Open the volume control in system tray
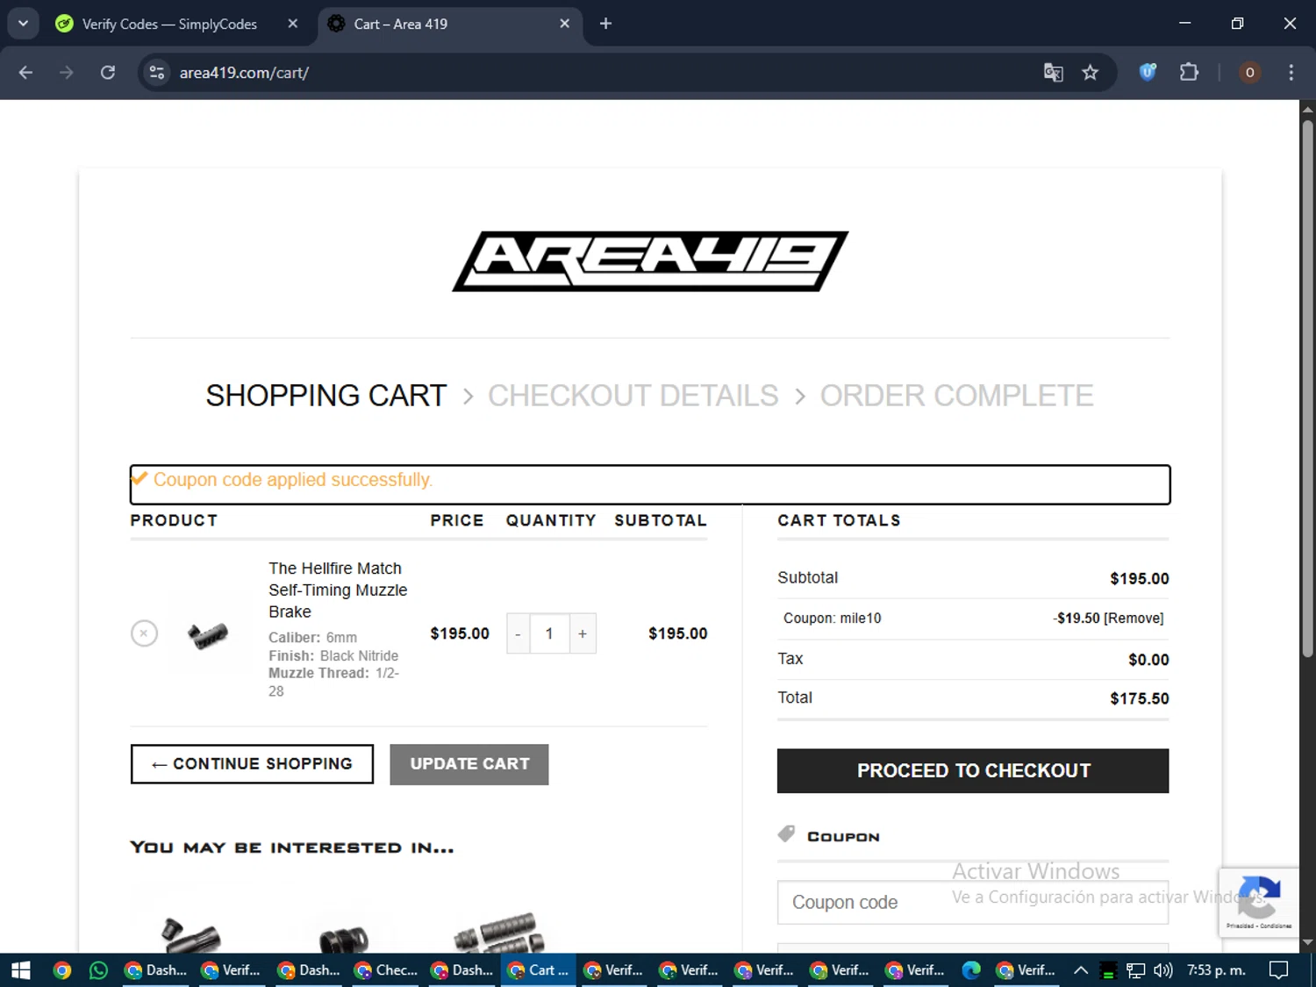Screen dimensions: 1316x987 (1163, 969)
